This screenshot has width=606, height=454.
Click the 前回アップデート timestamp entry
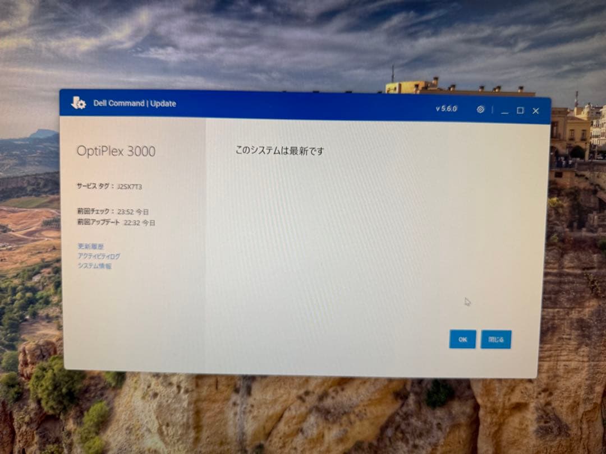click(x=117, y=223)
